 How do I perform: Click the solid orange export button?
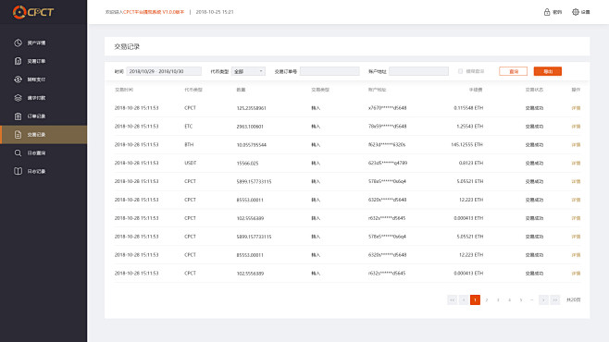(x=548, y=71)
